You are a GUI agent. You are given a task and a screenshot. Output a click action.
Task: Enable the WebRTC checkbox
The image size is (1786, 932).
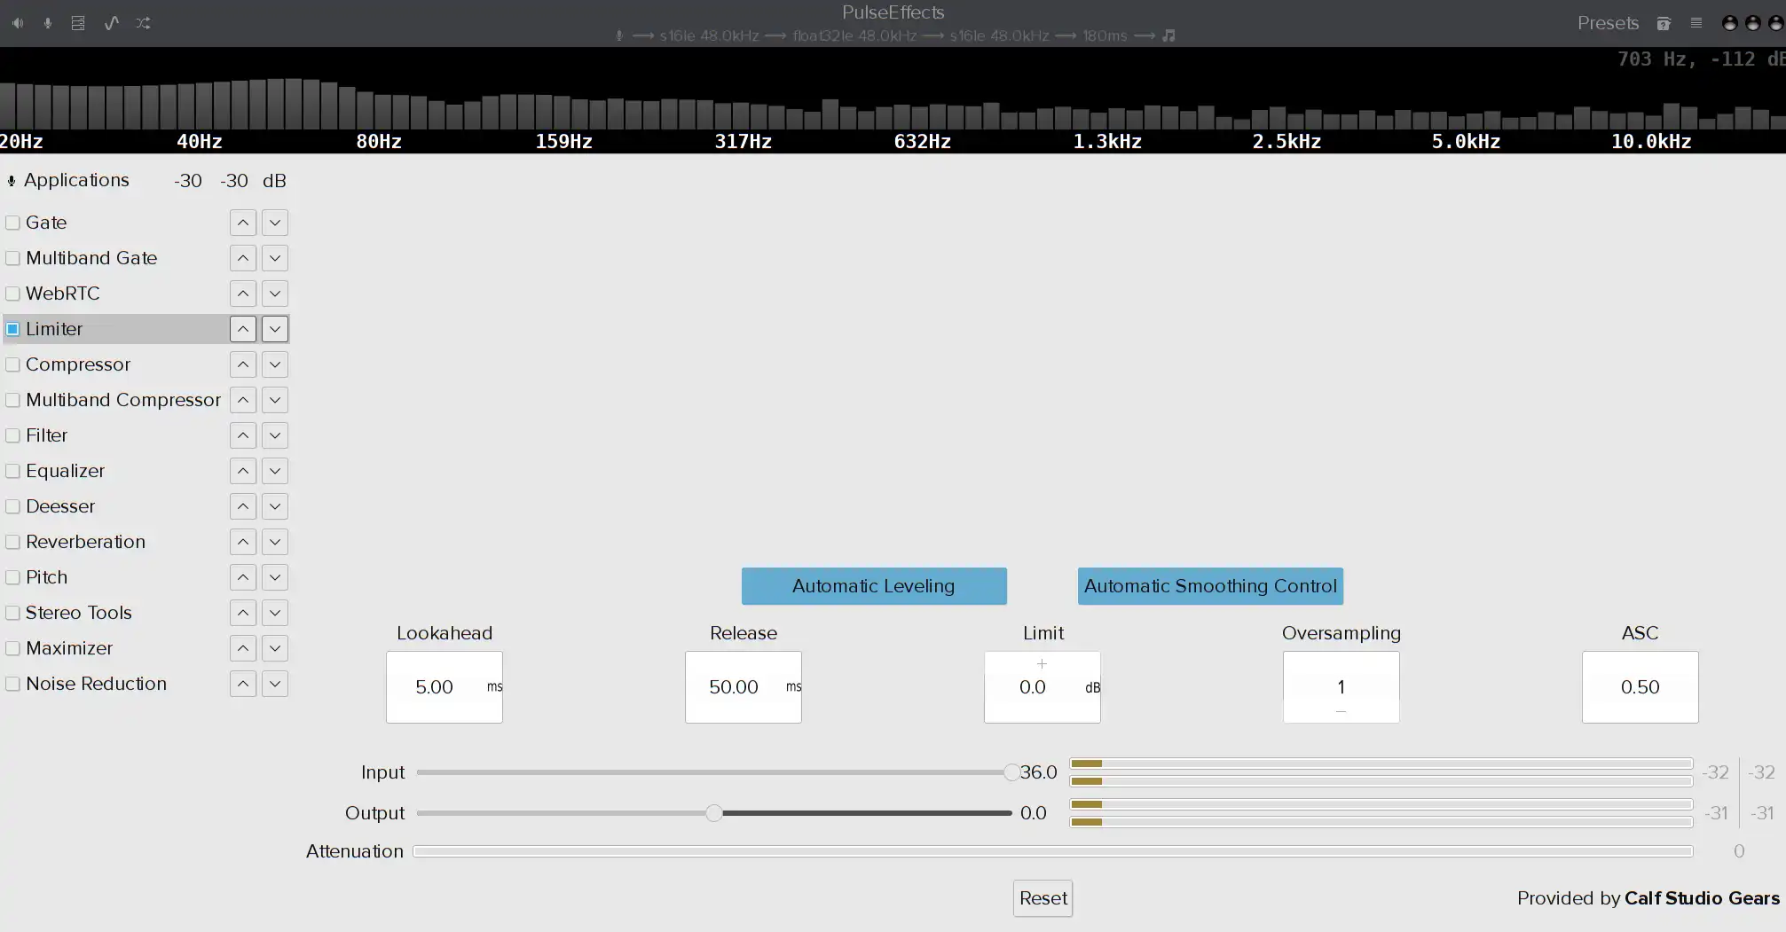pos(13,294)
